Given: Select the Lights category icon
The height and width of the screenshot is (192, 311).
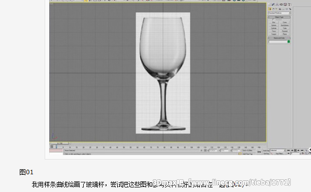Looking at the screenshot, I should (277, 9).
